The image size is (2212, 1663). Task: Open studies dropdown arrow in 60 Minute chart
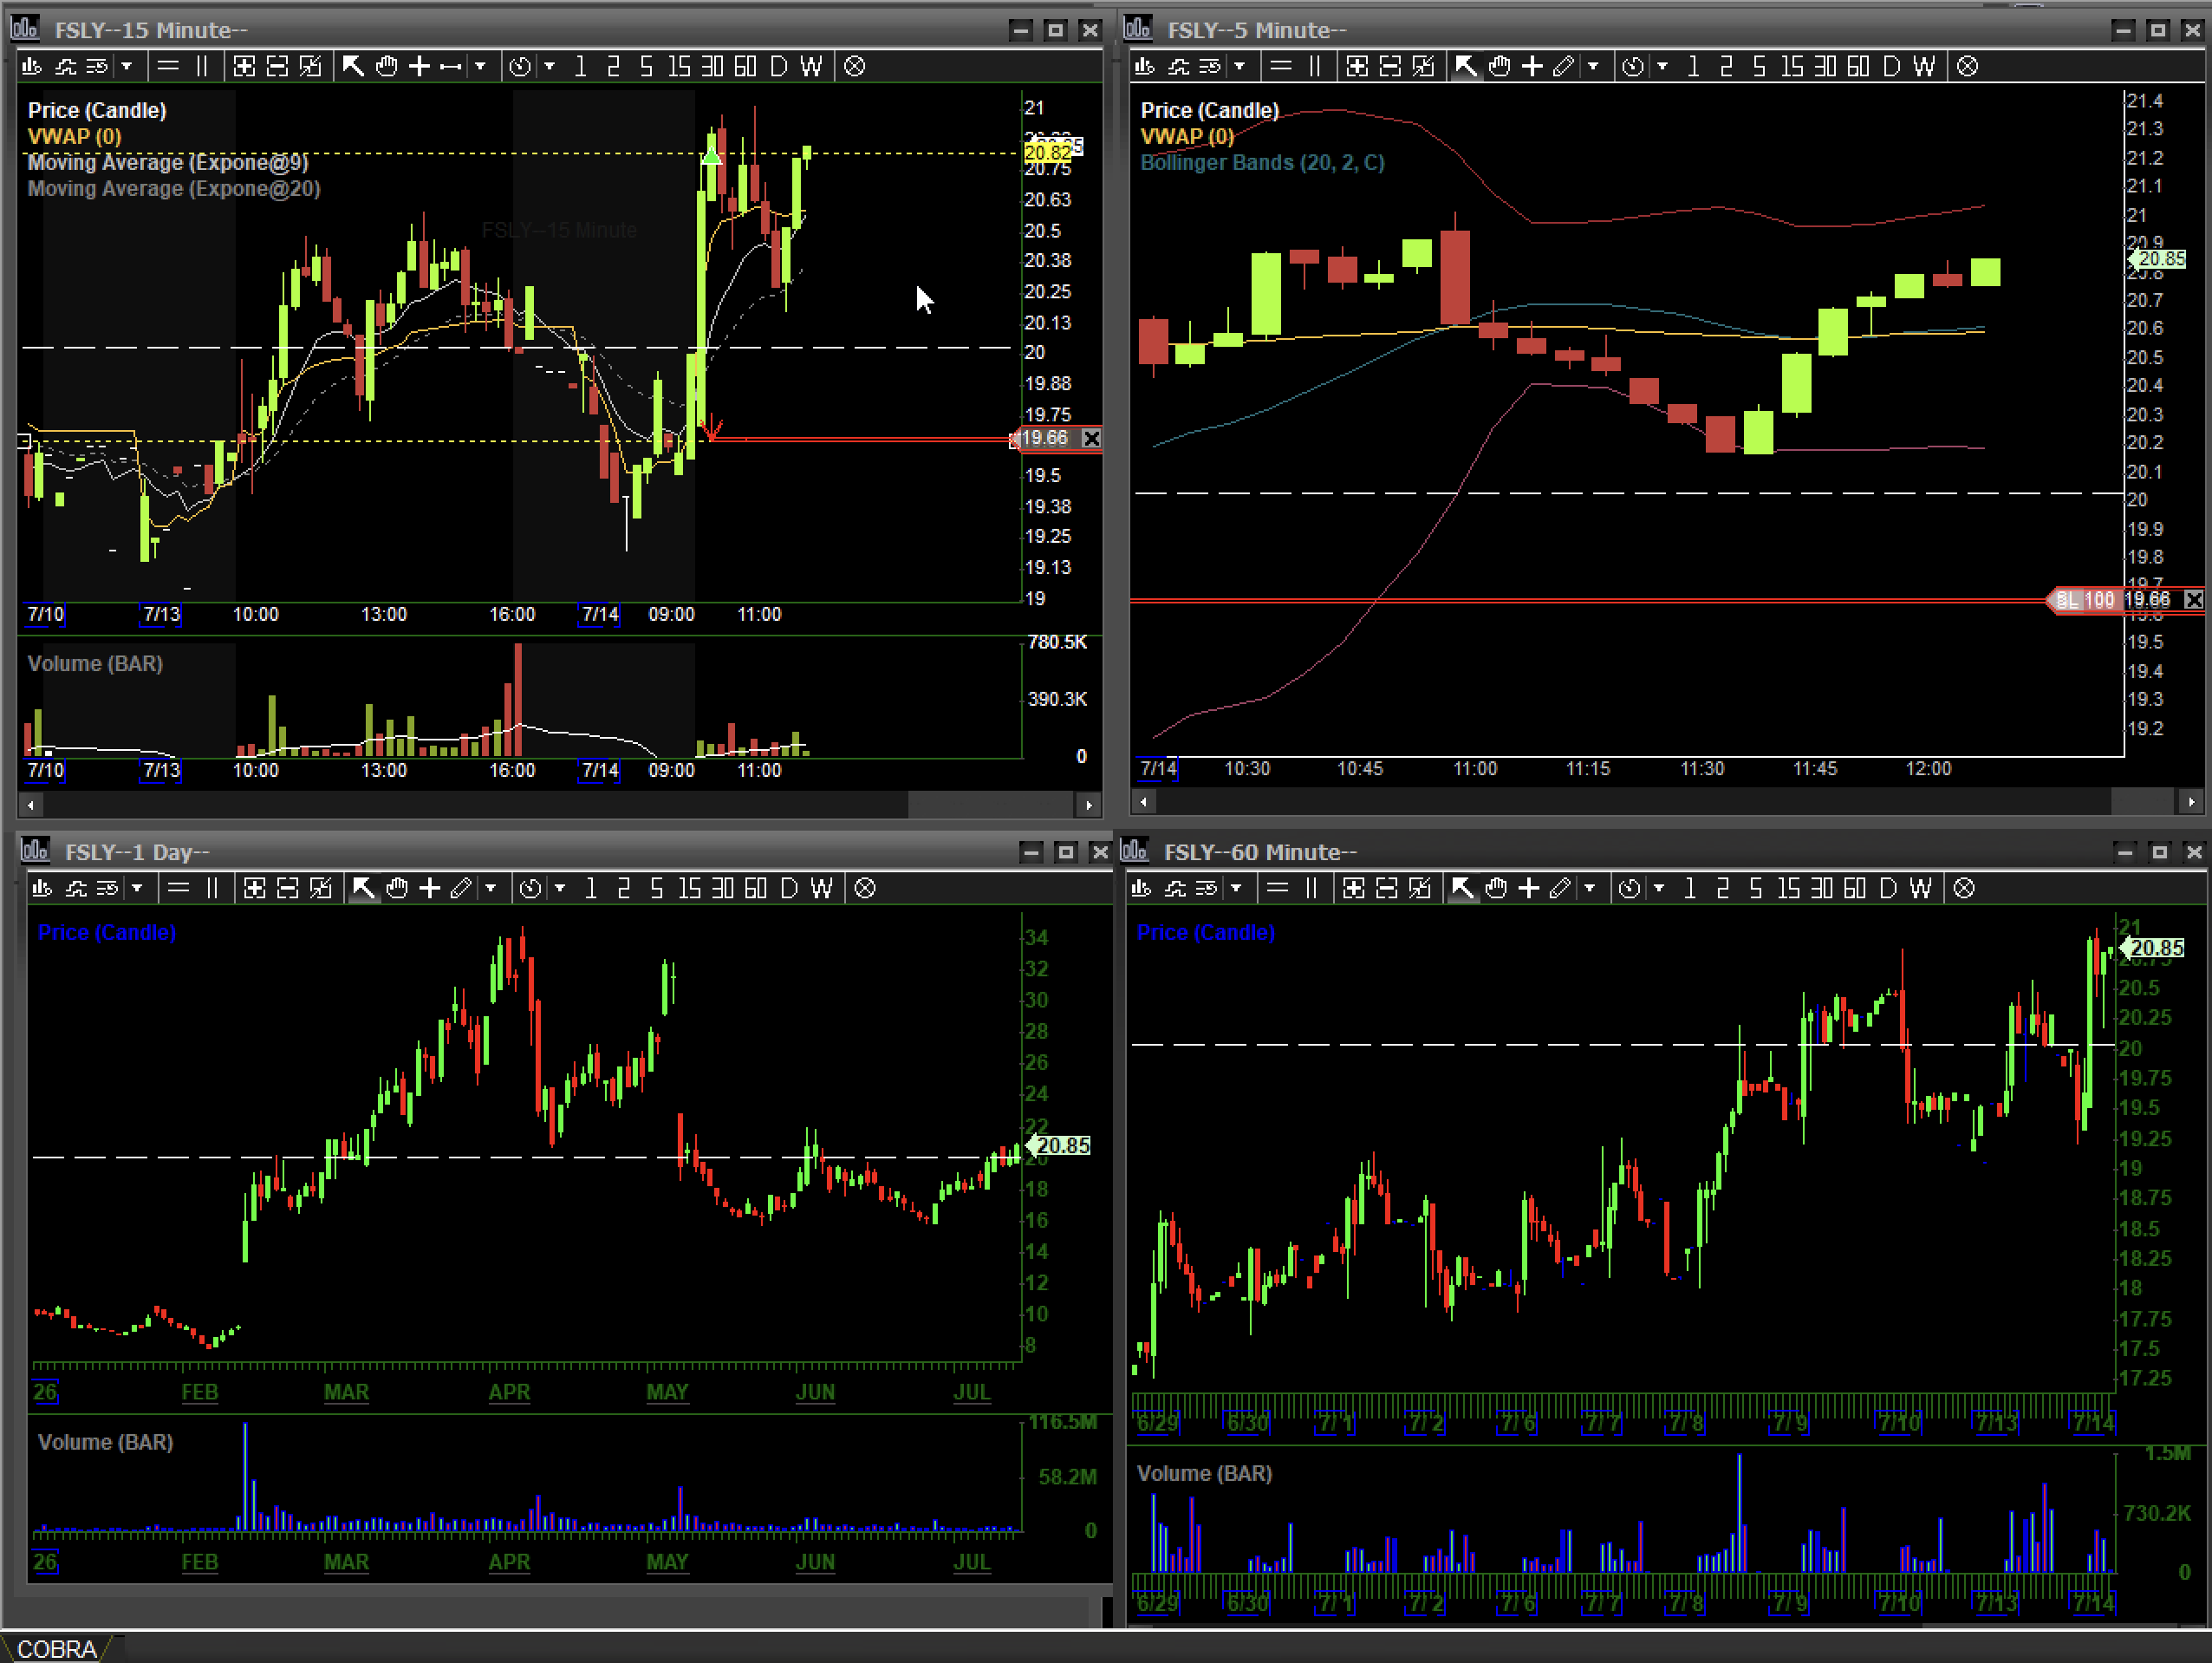(x=1237, y=888)
